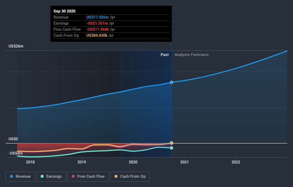
Task: Toggle the Cash From Op legend button
Action: tap(130, 177)
